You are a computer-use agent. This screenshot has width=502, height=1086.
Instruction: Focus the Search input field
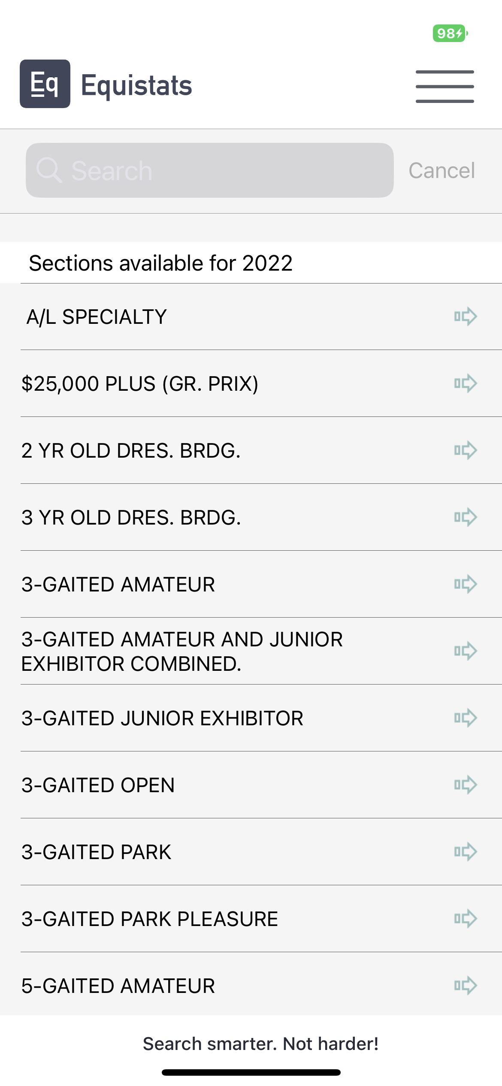[223, 170]
